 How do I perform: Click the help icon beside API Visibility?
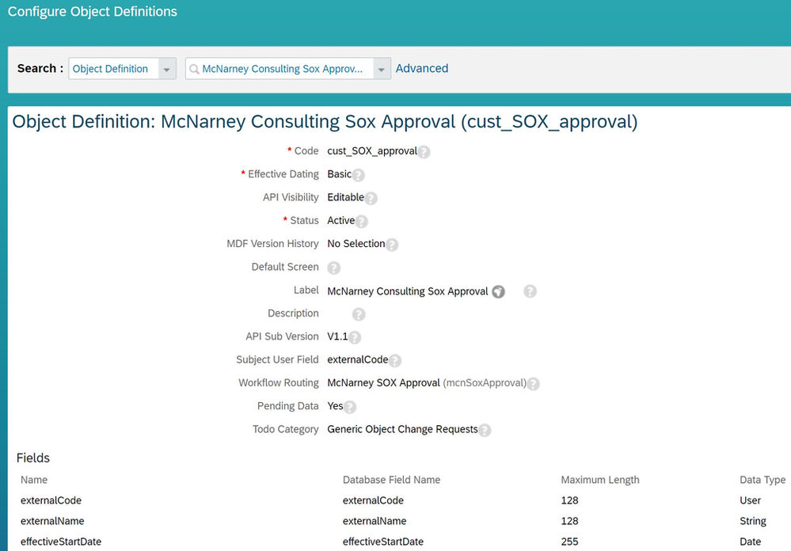pyautogui.click(x=371, y=198)
